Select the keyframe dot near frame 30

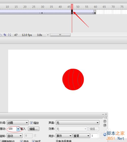coord(42,13)
